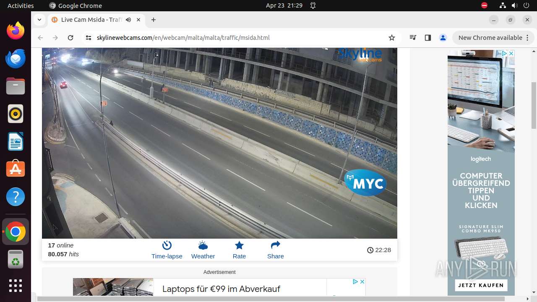Open a new Chrome tab
Screen dimensions: 537x302
point(154,20)
